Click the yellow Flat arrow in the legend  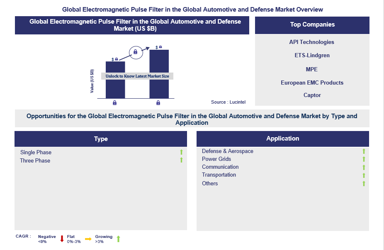click(88, 239)
